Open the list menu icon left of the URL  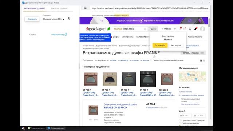point(85,8)
